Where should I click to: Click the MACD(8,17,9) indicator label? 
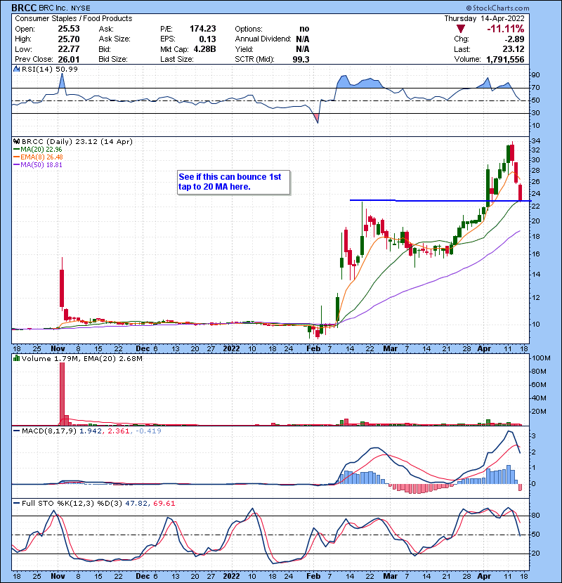click(x=49, y=431)
